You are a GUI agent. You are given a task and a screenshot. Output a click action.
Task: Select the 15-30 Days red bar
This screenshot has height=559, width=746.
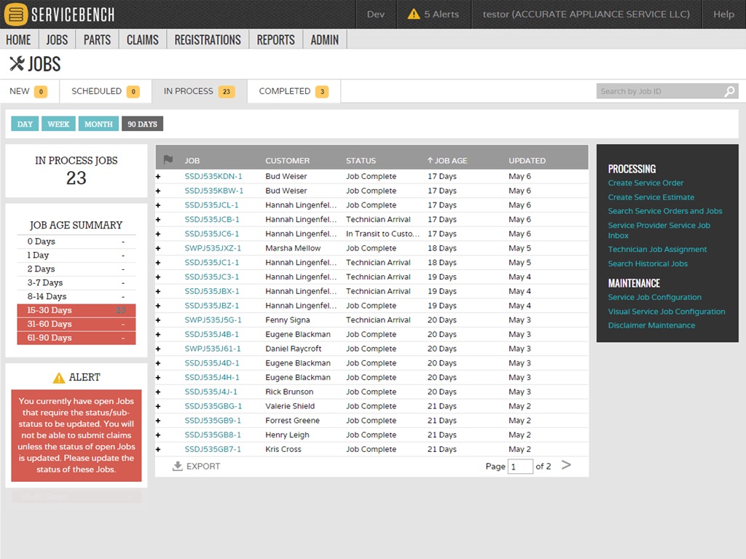[76, 310]
